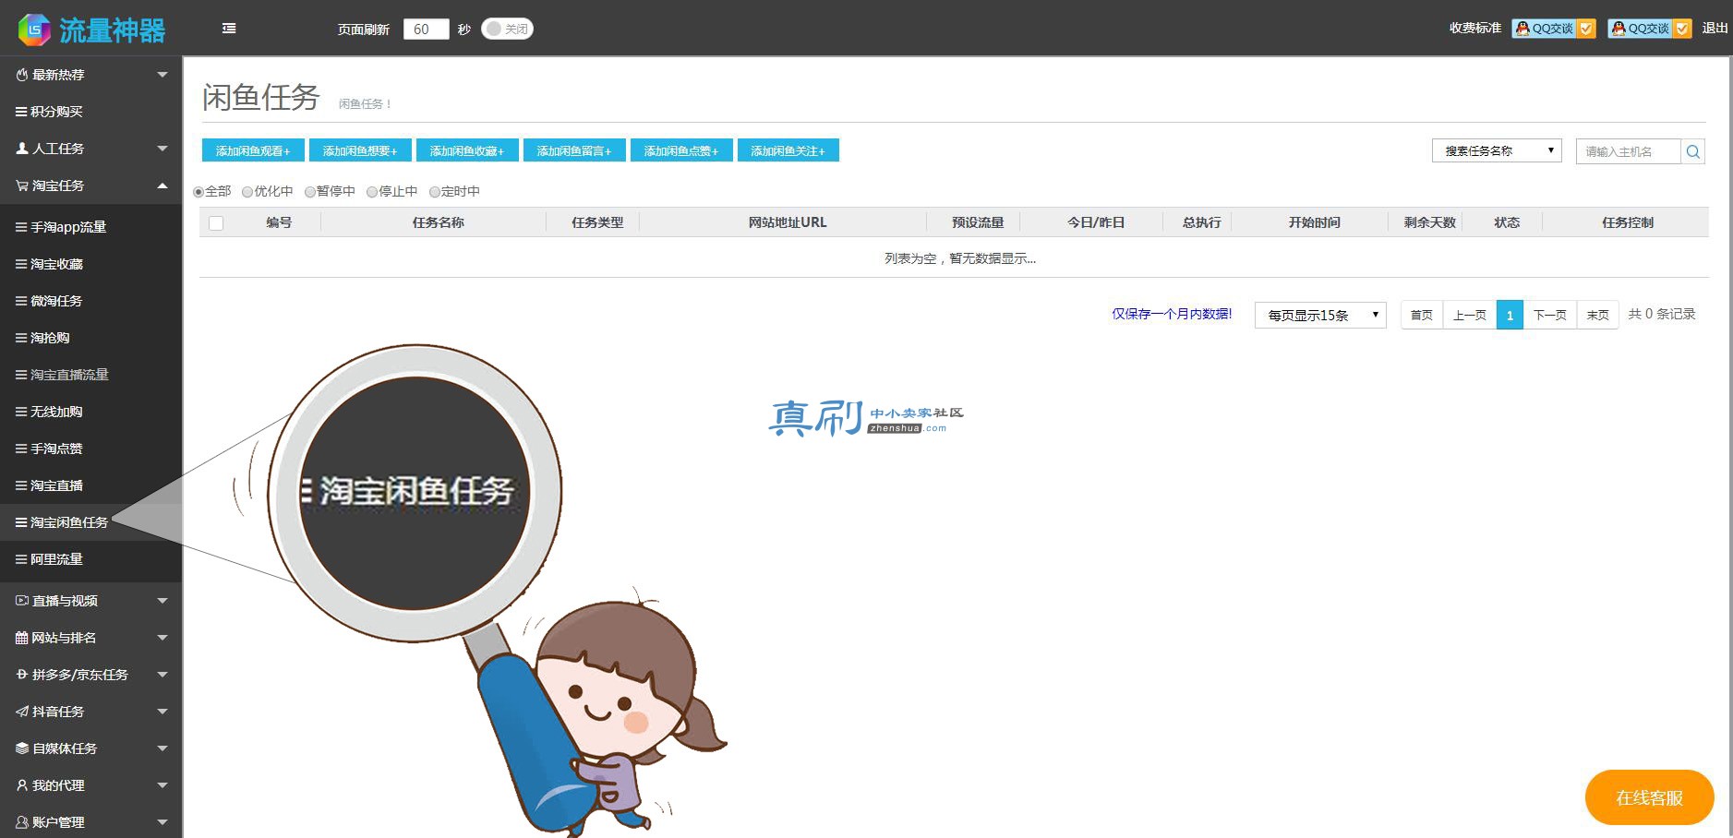Click the person icon beside 人工任务
Image resolution: width=1733 pixels, height=838 pixels.
coord(22,149)
